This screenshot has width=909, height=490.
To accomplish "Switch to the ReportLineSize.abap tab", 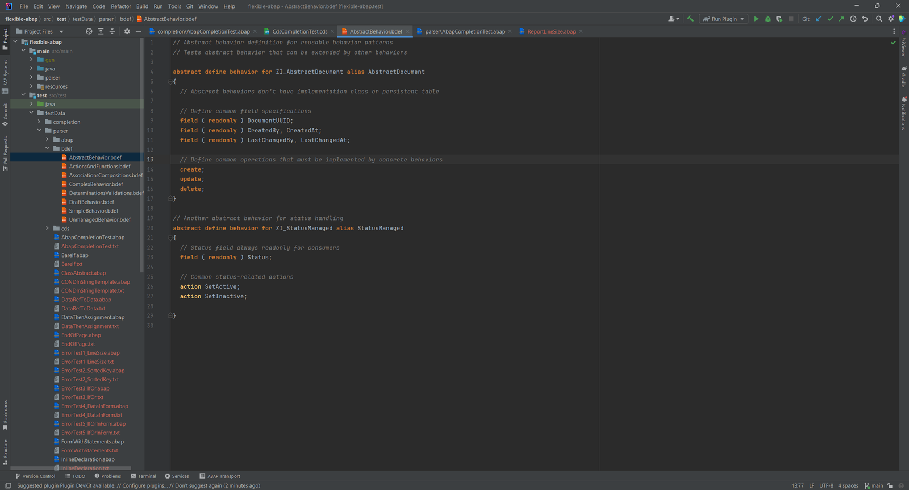I will click(552, 31).
